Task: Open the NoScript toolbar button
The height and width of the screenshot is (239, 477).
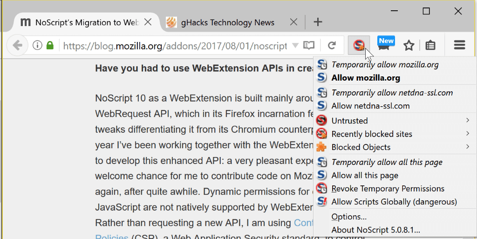Action: [359, 45]
